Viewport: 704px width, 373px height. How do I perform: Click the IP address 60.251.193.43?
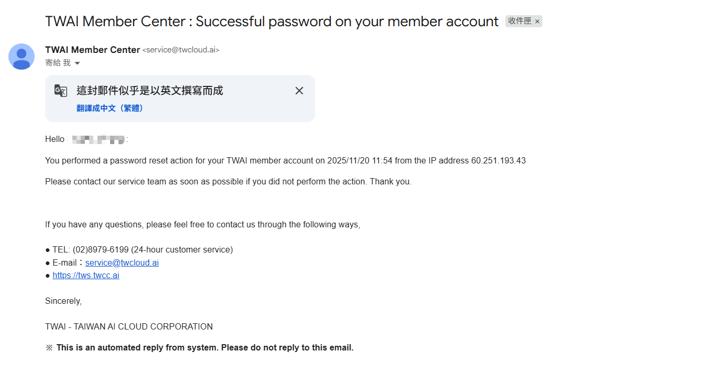tap(498, 160)
